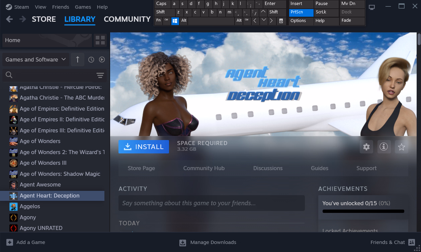Open the Steam menu

[22, 7]
